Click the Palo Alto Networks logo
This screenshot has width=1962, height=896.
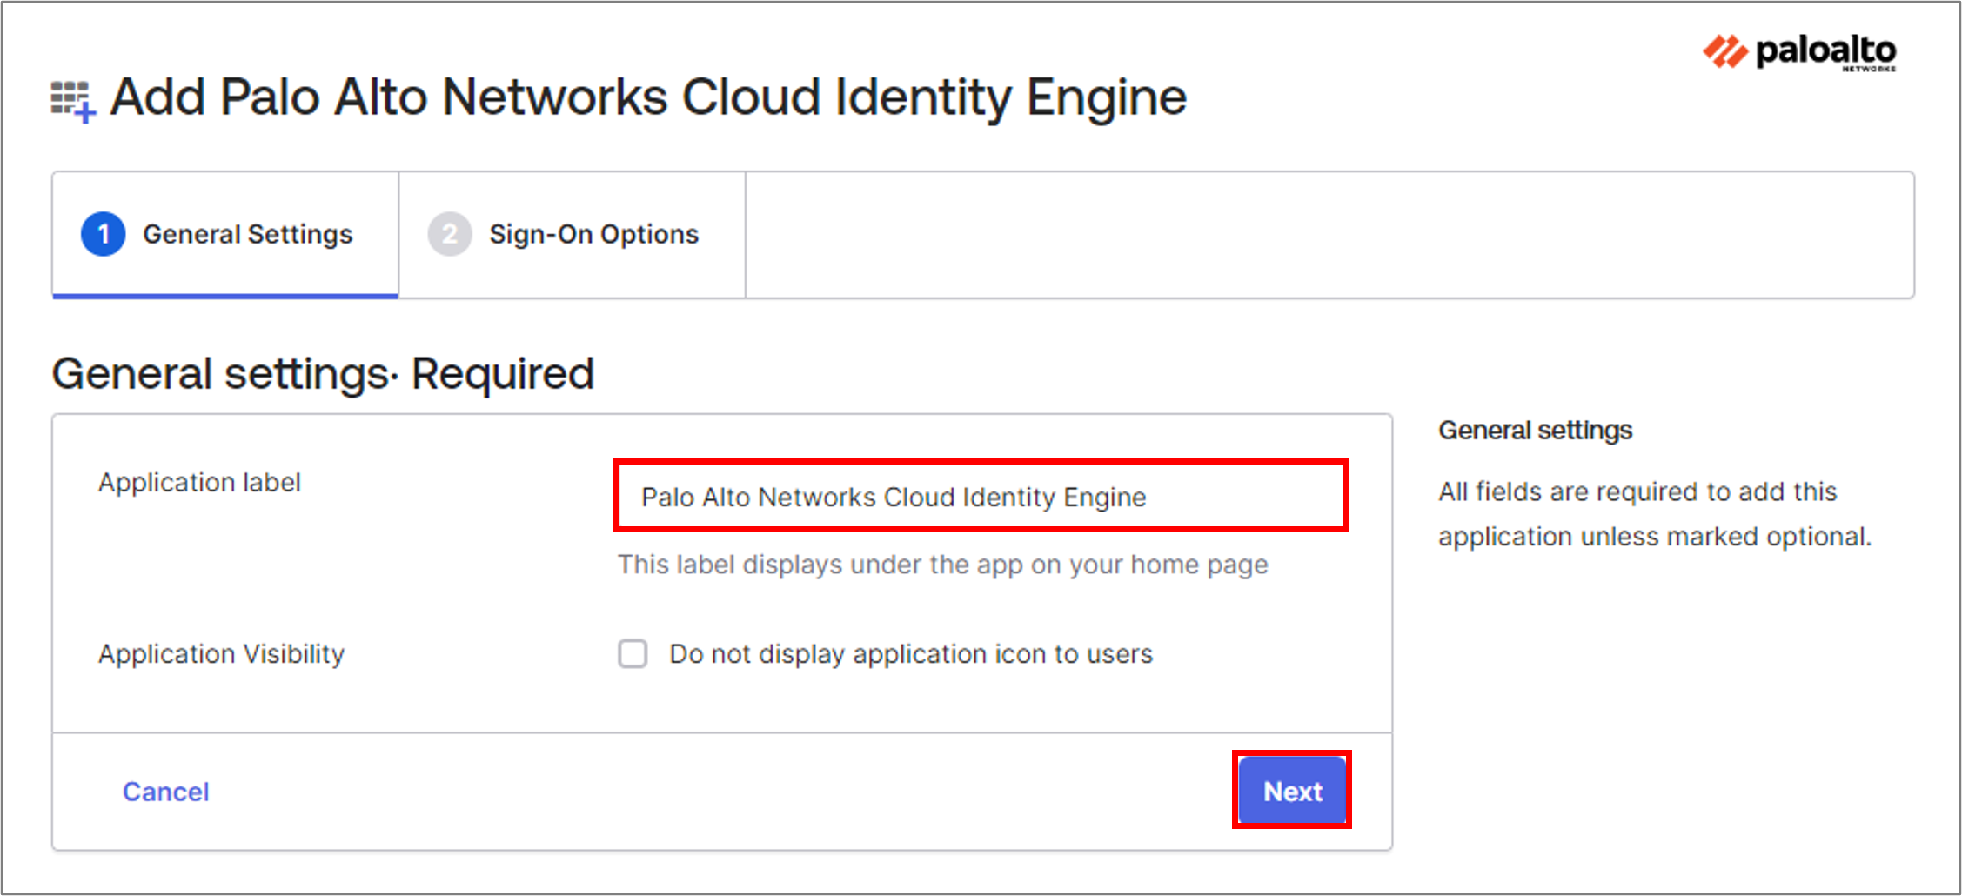coord(1799,52)
